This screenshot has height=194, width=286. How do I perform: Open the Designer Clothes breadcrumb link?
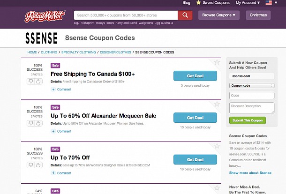[x=115, y=52]
